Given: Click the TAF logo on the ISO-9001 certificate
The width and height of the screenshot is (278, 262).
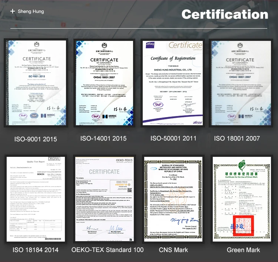Looking at the screenshot, I should [x=23, y=116].
